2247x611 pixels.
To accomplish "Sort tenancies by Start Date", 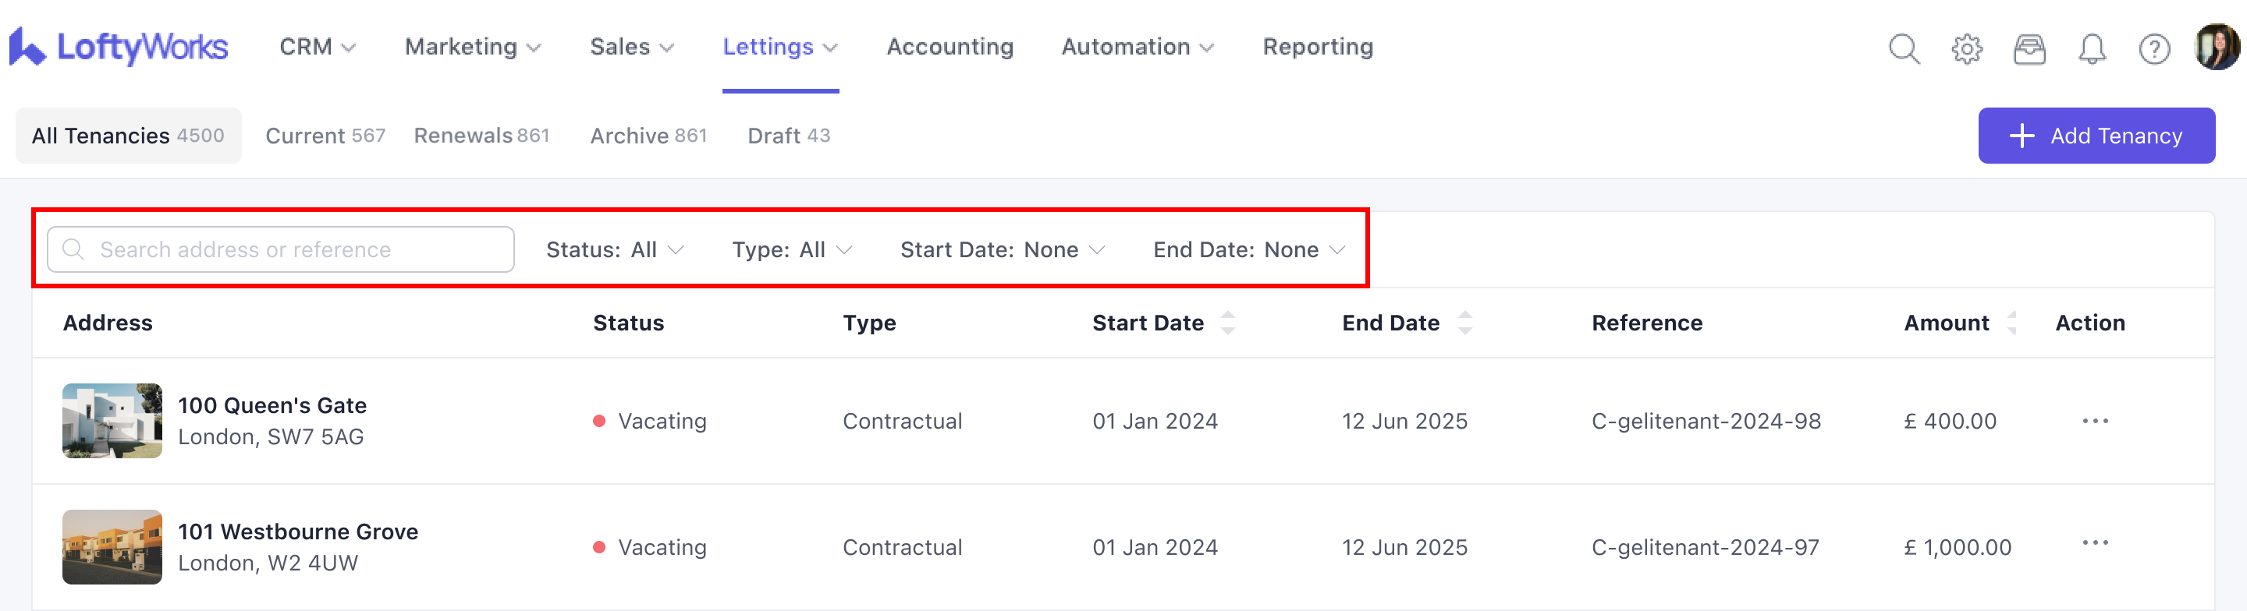I will [x=1227, y=323].
